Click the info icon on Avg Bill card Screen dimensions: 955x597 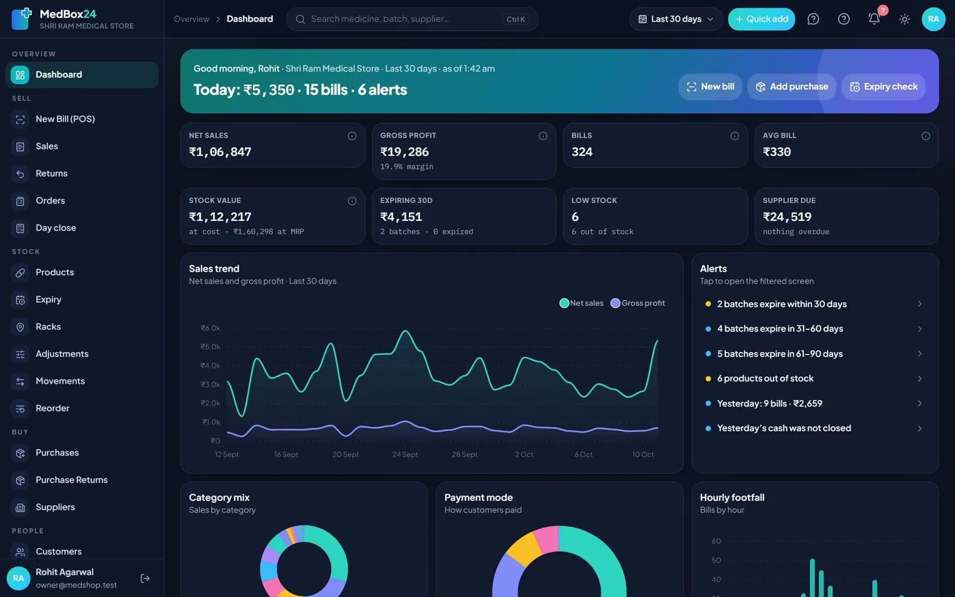pos(926,136)
